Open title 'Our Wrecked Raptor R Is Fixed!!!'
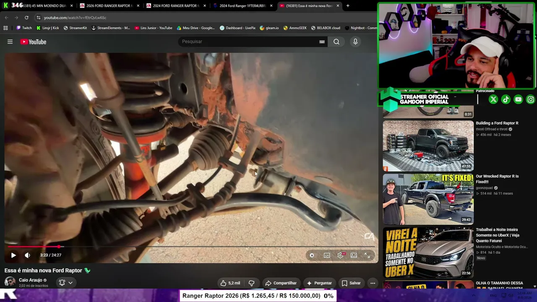Viewport: 537px width, 302px height. click(x=497, y=179)
